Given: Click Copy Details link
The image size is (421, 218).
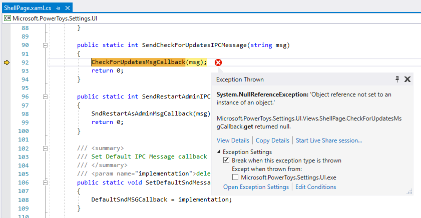Looking at the screenshot, I should coord(272,140).
